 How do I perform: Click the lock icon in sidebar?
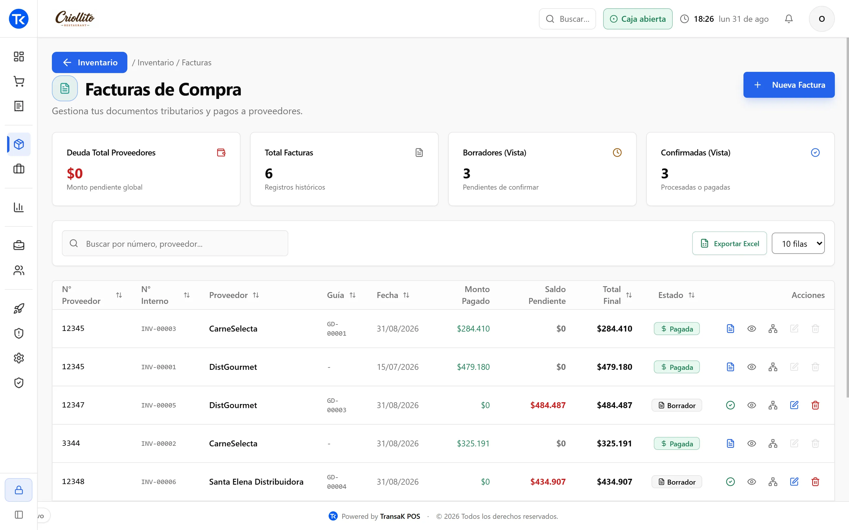(19, 490)
